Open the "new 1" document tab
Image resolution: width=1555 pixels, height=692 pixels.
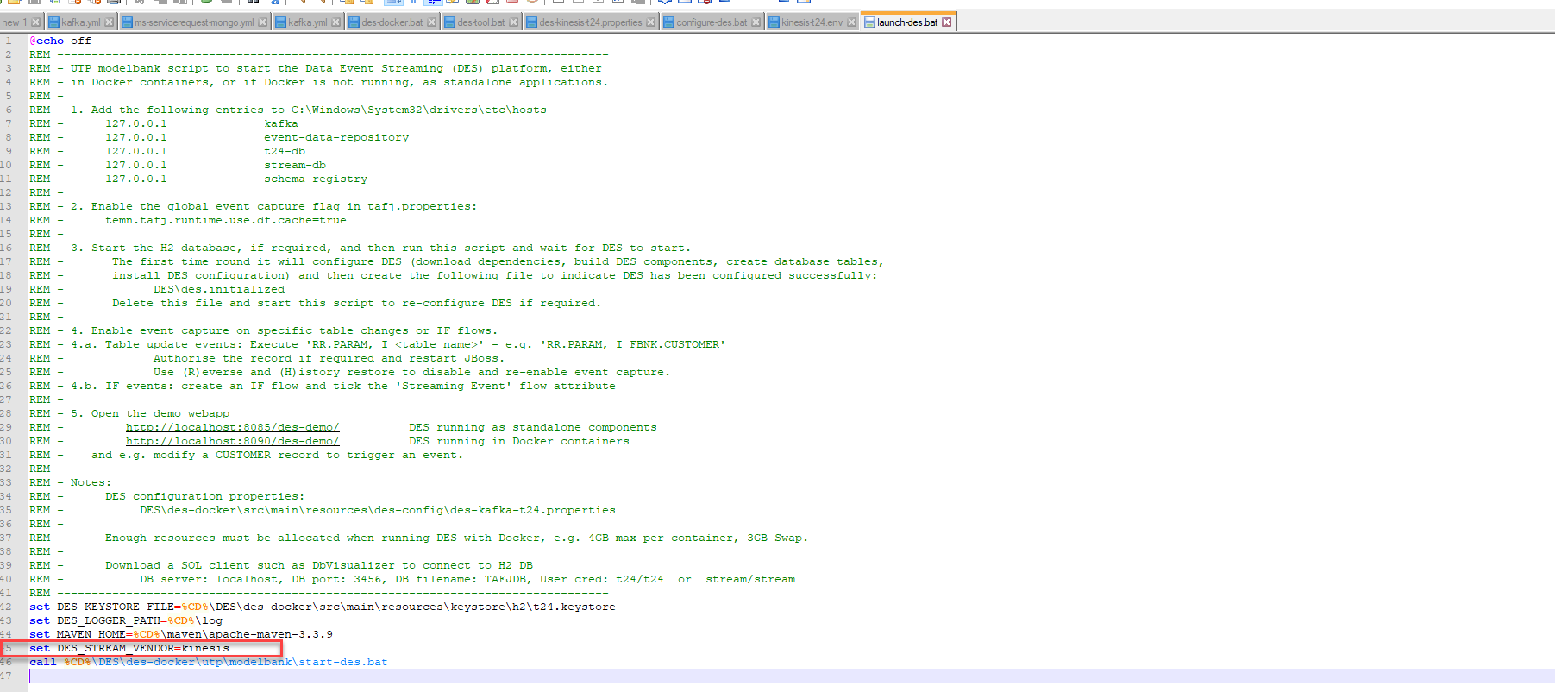15,22
